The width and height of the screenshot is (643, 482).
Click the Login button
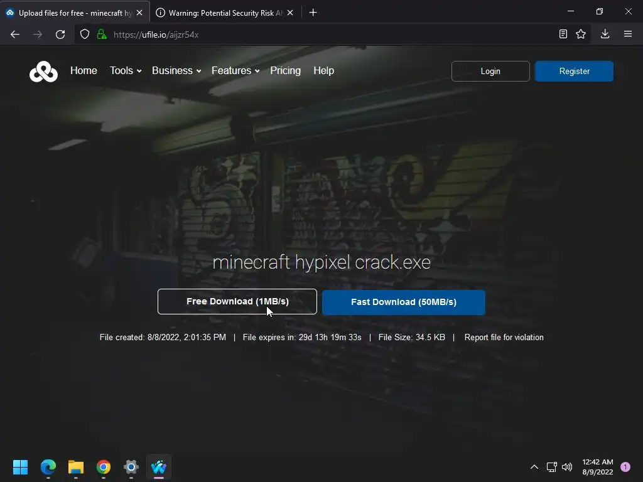point(490,72)
